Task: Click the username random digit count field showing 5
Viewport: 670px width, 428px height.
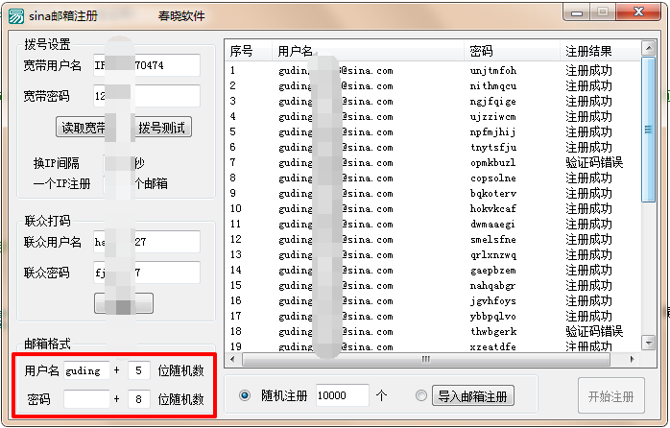Action: coord(138,370)
